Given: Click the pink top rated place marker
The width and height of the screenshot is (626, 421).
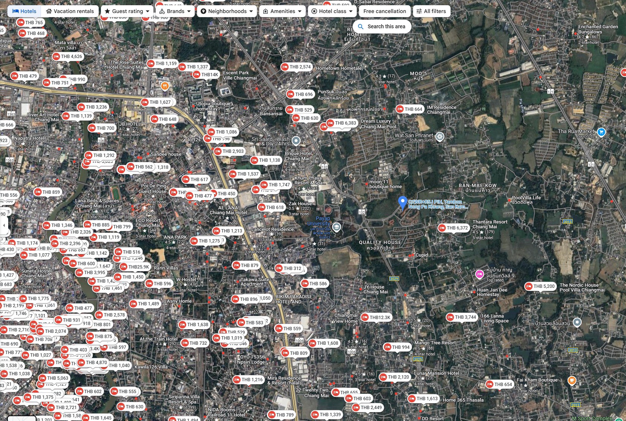Looking at the screenshot, I should [x=480, y=274].
